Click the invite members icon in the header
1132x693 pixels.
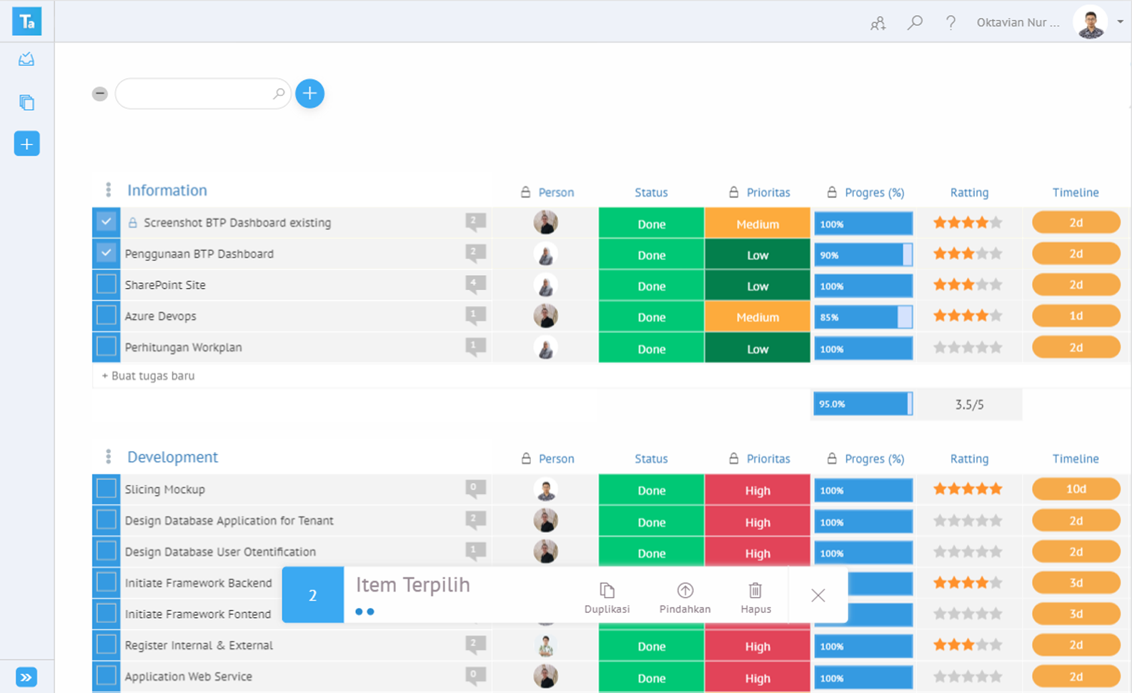click(x=878, y=23)
